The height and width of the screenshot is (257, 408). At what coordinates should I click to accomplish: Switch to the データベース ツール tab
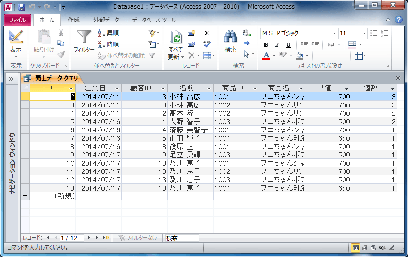coord(154,20)
